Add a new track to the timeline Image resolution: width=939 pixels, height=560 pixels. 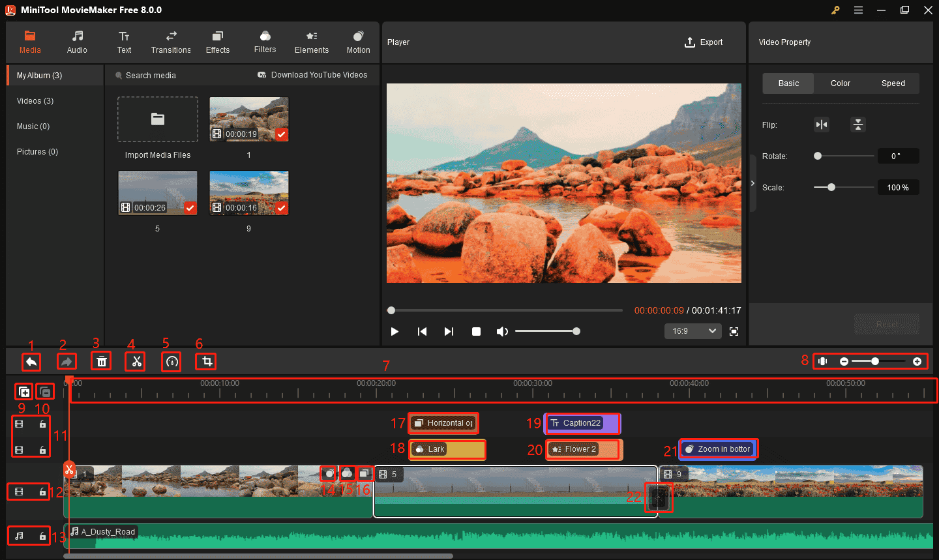[24, 392]
